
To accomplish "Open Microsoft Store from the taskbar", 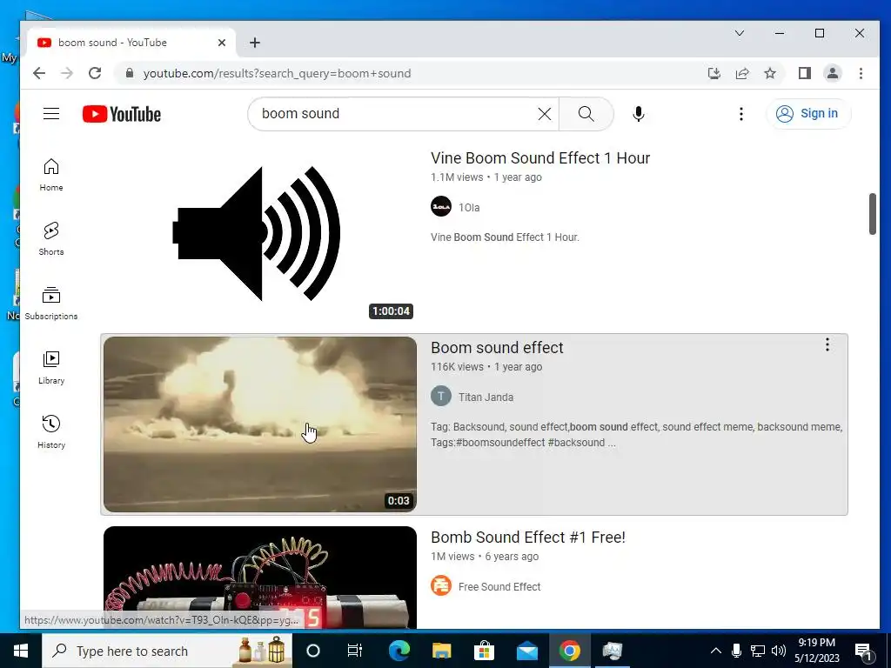I will 484,651.
